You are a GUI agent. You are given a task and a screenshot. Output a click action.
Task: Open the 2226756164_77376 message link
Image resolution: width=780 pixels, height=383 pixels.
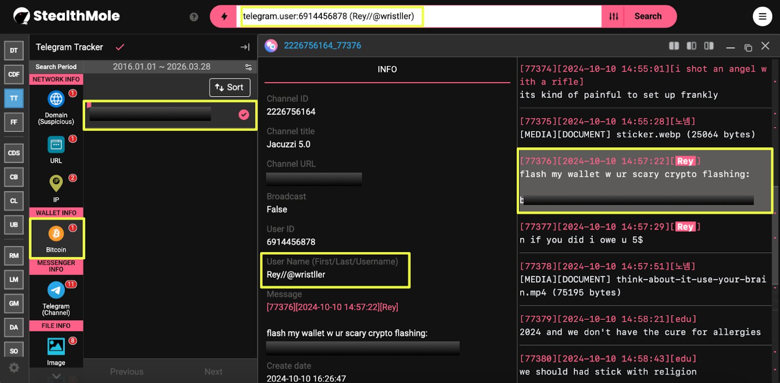pyautogui.click(x=322, y=46)
